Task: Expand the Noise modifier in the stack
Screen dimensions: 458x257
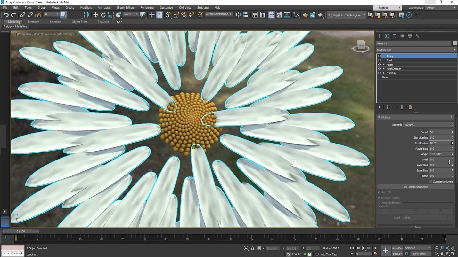Action: tap(383, 64)
